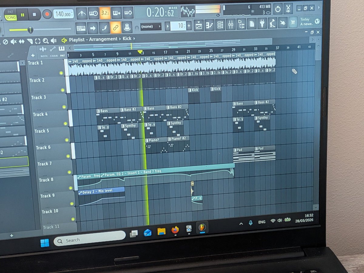
Task: Click the red record button
Action: point(47,14)
